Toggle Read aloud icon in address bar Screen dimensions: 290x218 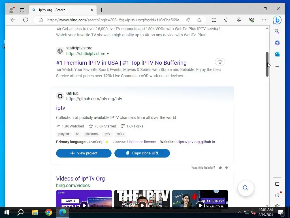(x=188, y=20)
